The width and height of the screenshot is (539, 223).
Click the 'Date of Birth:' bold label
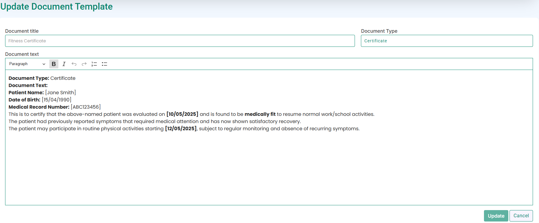click(24, 100)
